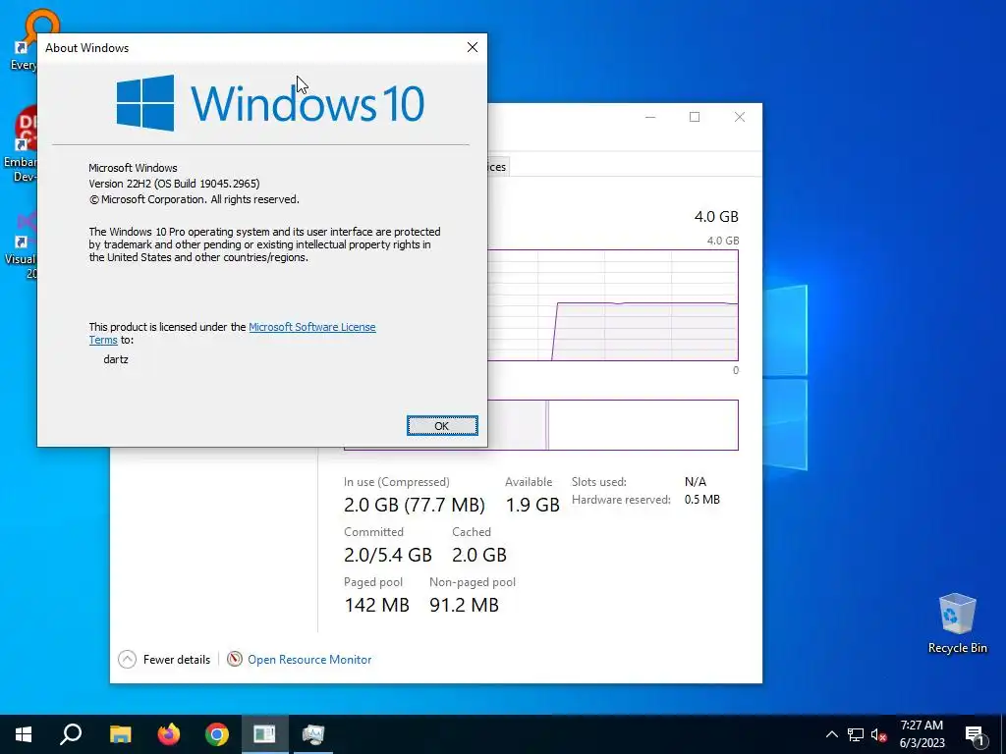Switch to About Windows taskbar item
The image size is (1006, 754).
pos(264,734)
